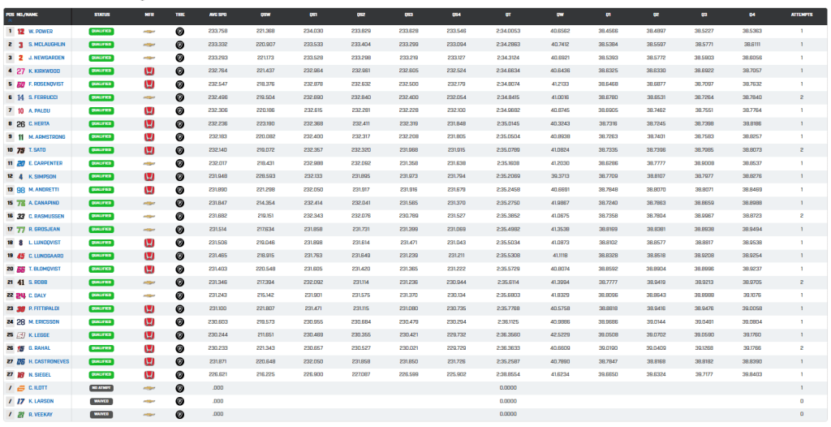Click car number 12 badge beside W. Power
This screenshot has width=831, height=427.
20,32
